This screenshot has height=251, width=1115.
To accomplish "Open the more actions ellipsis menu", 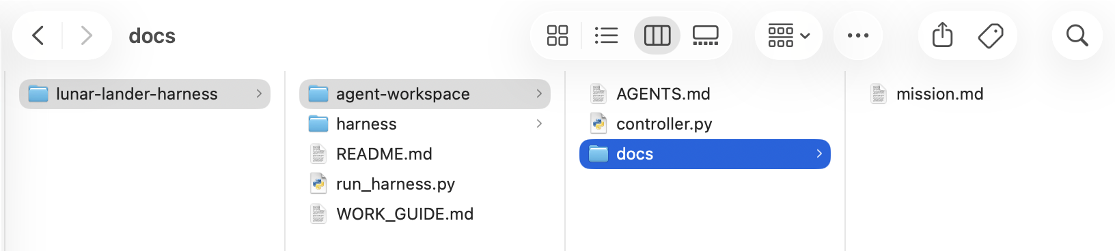I will [858, 35].
